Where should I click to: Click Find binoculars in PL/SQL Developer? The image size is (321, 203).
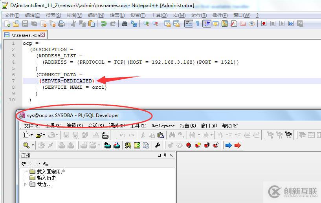172,135
